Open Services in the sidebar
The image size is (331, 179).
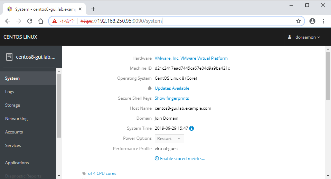[x=28, y=146]
